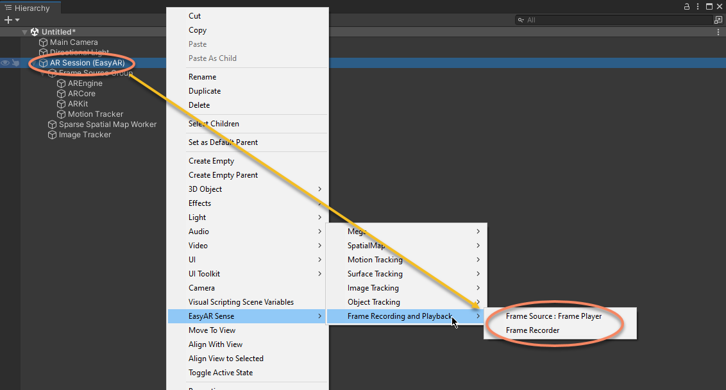Screen dimensions: 726x390
Task: Click the Main Camera cube icon
Action: point(44,42)
